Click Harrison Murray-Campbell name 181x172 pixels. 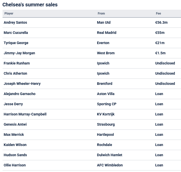(x=25, y=114)
